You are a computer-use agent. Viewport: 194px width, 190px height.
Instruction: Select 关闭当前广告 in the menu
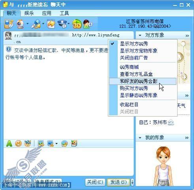tap(143, 58)
